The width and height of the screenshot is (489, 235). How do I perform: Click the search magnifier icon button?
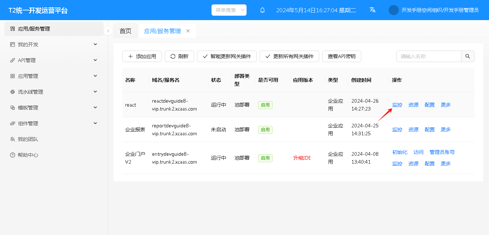point(468,56)
